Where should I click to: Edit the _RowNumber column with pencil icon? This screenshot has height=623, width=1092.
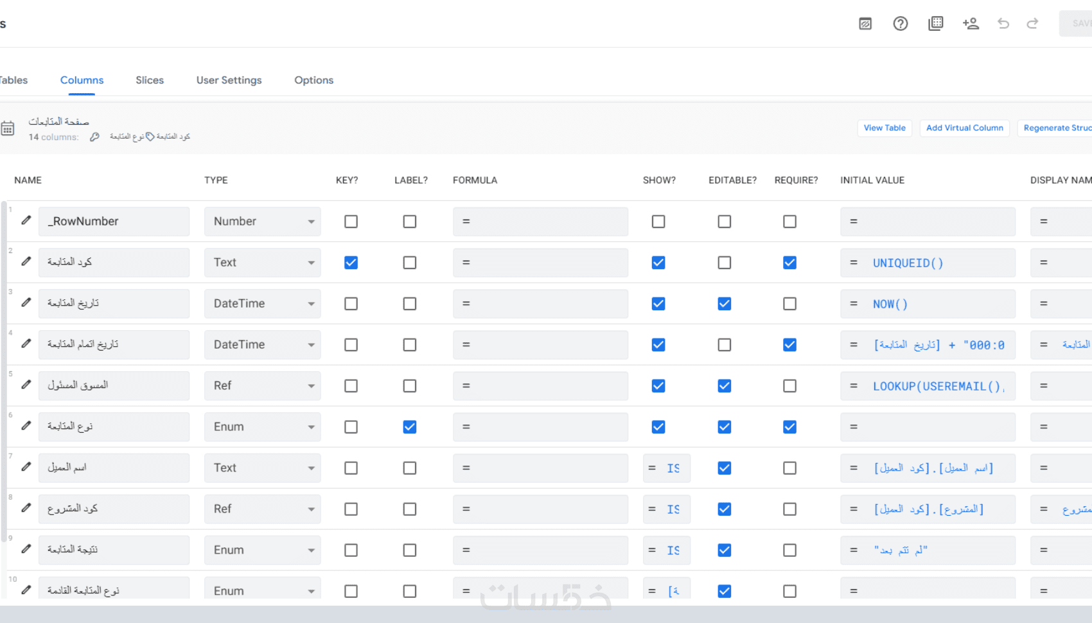pyautogui.click(x=26, y=220)
